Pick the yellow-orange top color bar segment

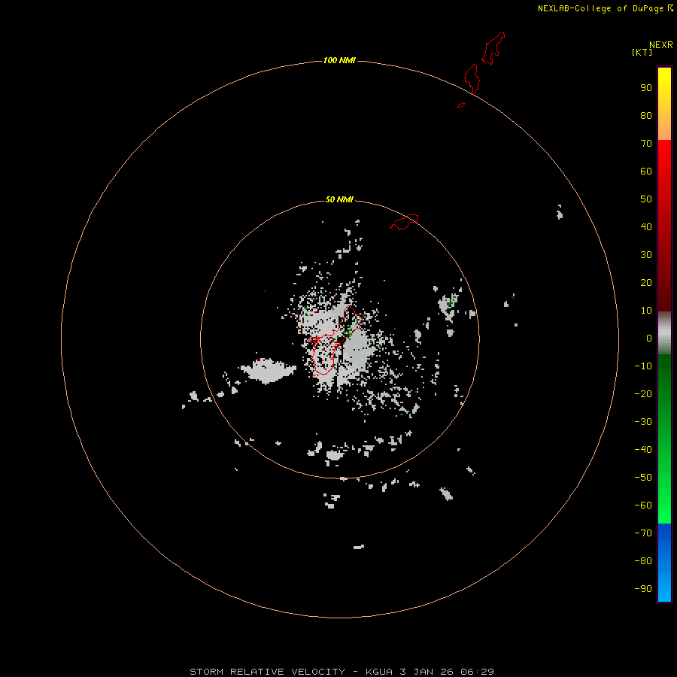(x=664, y=104)
